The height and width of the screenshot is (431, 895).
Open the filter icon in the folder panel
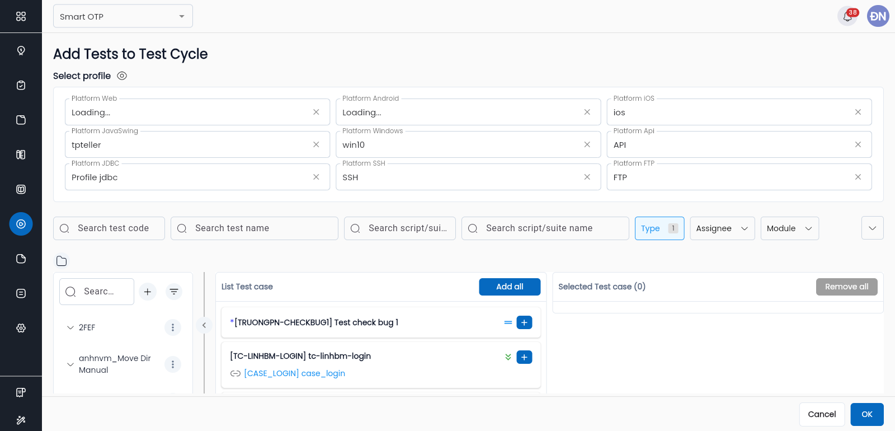(174, 292)
